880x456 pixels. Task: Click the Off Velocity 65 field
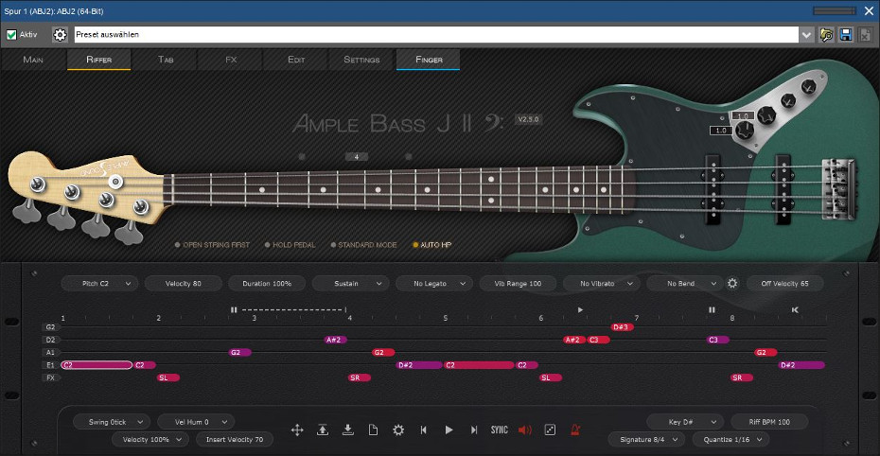point(784,283)
